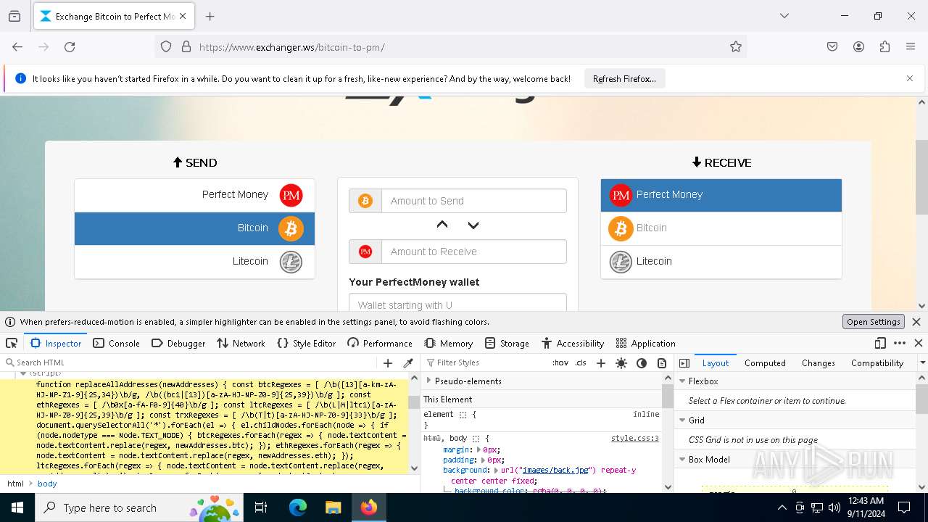Open the Application tab
928x522 pixels.
click(x=645, y=343)
